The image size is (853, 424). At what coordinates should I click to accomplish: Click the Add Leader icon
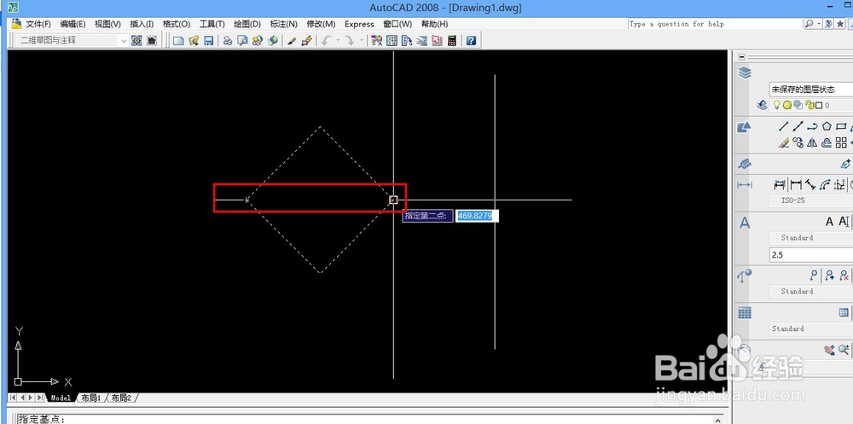click(830, 276)
